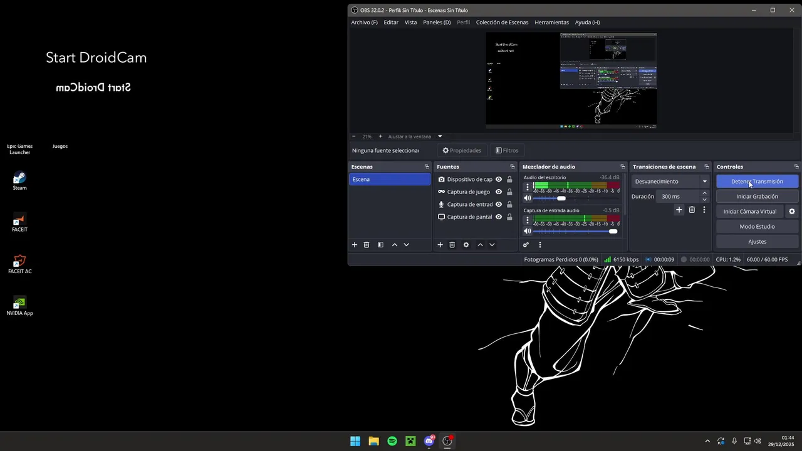Image resolution: width=802 pixels, height=451 pixels.
Task: Open preview scaling dropdown Ajustar a la ventana
Action: point(415,136)
